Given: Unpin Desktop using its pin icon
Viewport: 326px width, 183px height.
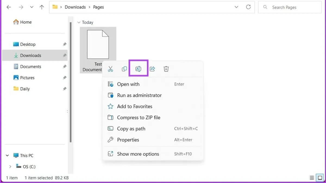Looking at the screenshot, I should pyautogui.click(x=64, y=44).
